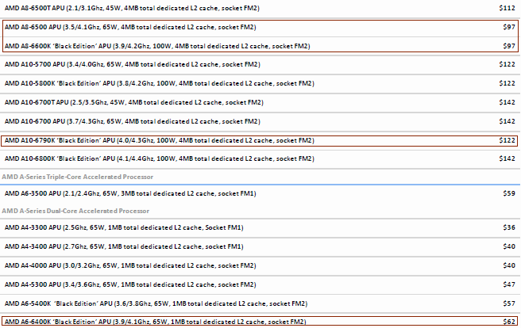Viewport: 521px width, 328px height.
Task: Click the $36 price of A4-3300
Action: coord(509,227)
